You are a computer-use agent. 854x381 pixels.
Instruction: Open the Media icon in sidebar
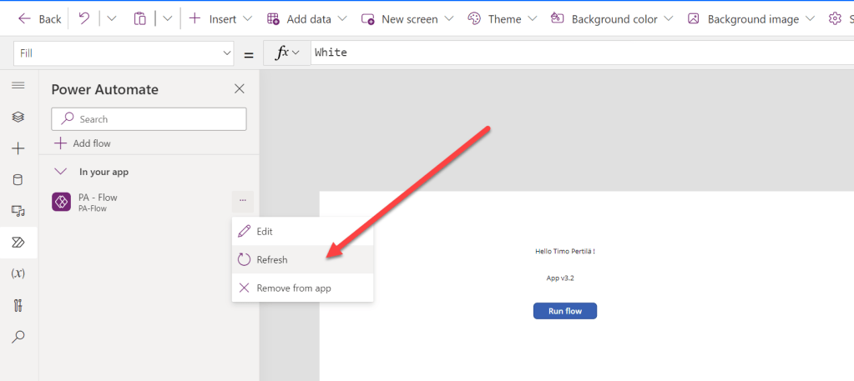pos(18,211)
